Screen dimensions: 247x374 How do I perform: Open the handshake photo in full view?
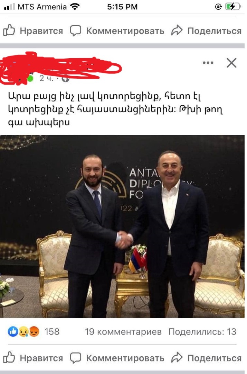pos(122,226)
